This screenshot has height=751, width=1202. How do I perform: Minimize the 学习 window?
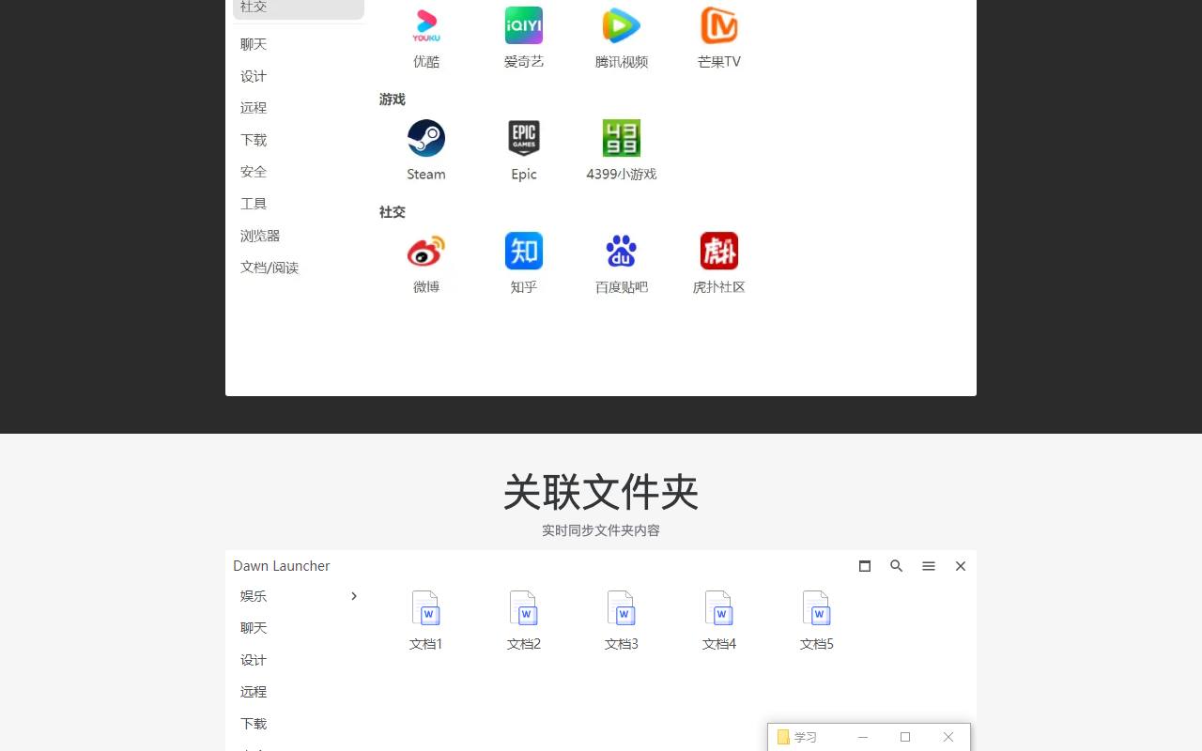tap(863, 738)
